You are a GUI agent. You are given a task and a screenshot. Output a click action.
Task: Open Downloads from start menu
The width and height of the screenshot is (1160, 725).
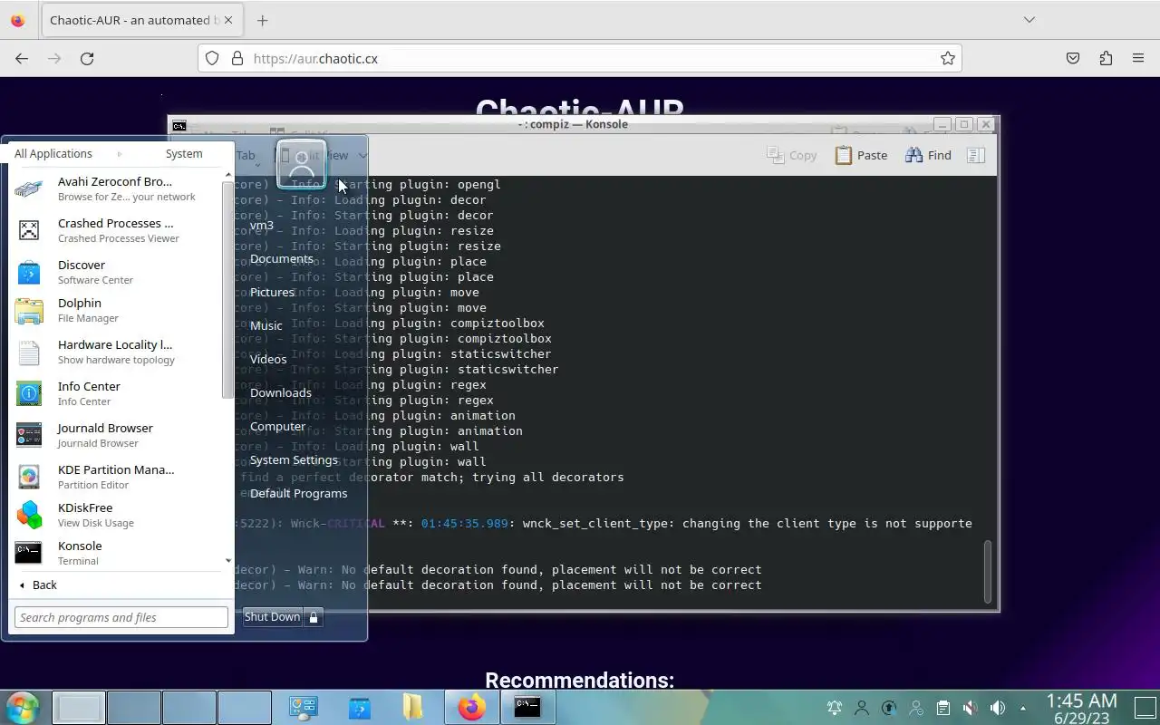coord(280,392)
